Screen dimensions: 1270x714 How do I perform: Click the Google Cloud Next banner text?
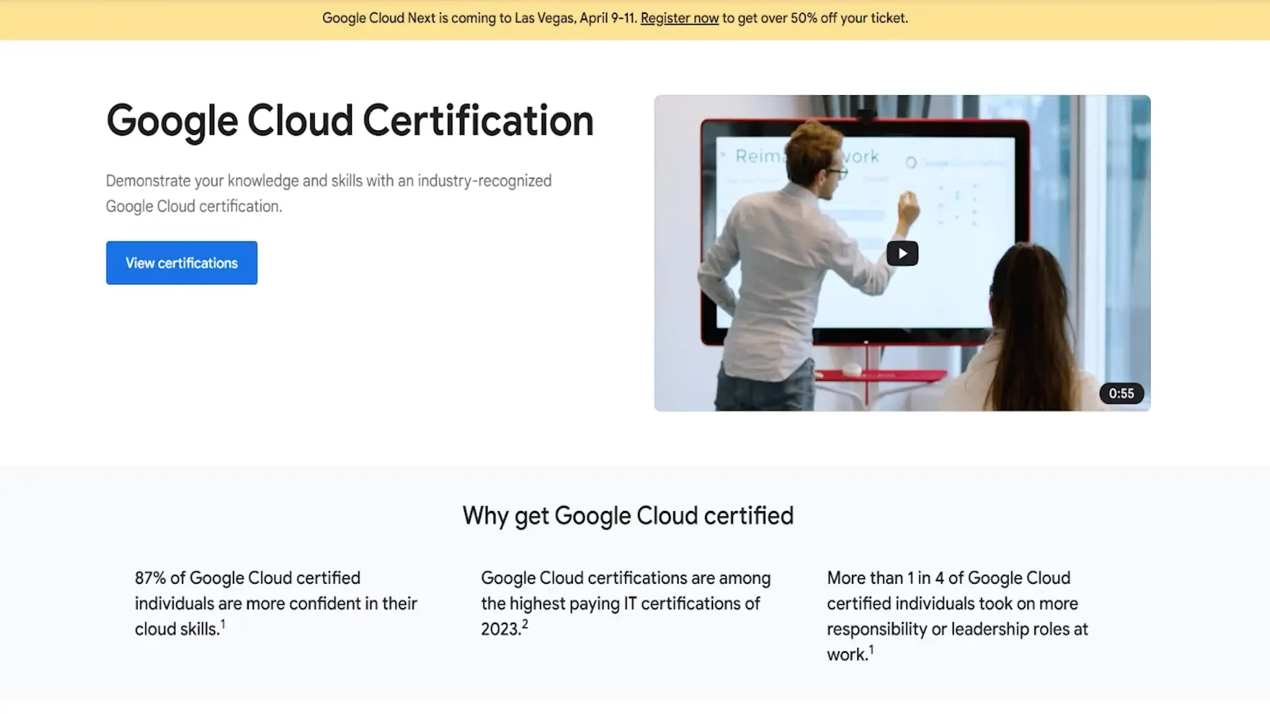(615, 18)
